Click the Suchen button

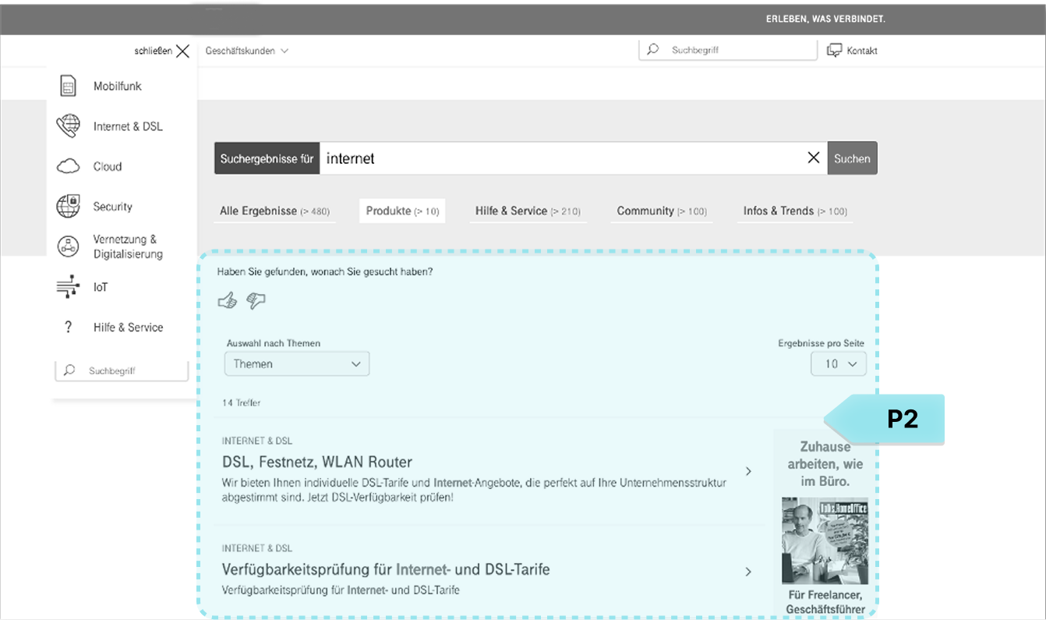pyautogui.click(x=852, y=158)
